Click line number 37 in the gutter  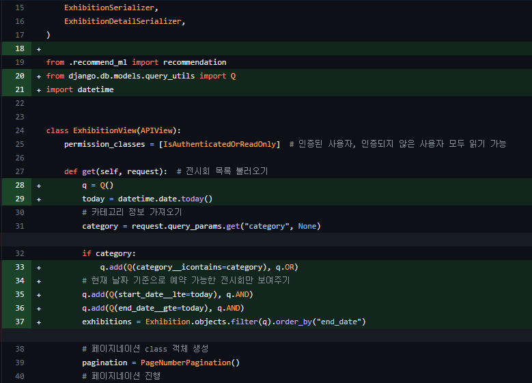click(x=20, y=322)
